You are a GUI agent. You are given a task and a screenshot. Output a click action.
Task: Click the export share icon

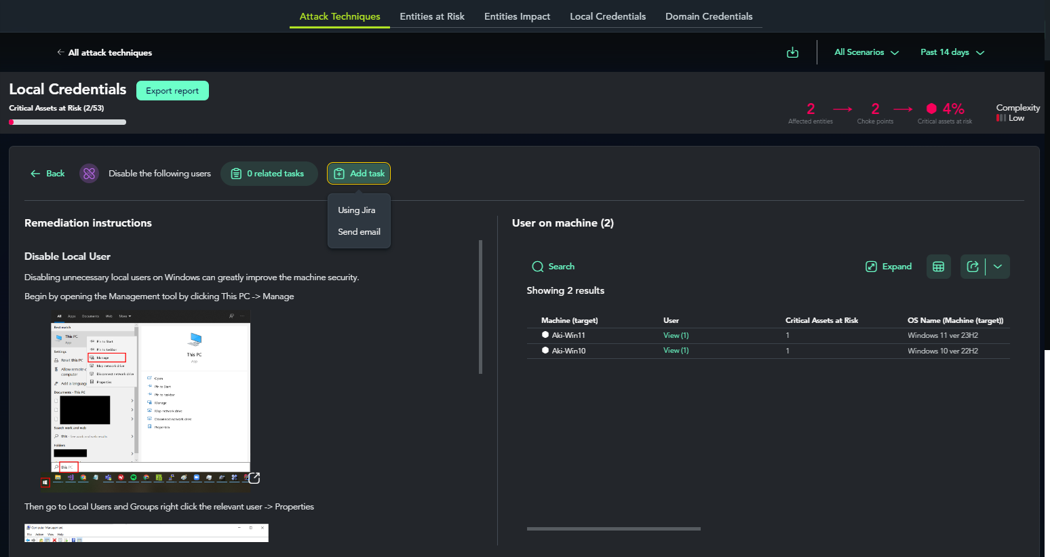(973, 267)
